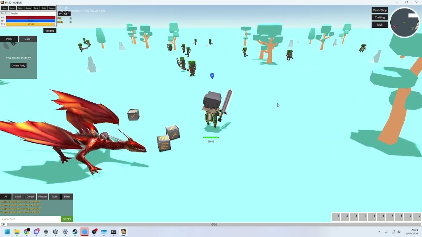Activate hotbar slot 7

tap(390, 217)
